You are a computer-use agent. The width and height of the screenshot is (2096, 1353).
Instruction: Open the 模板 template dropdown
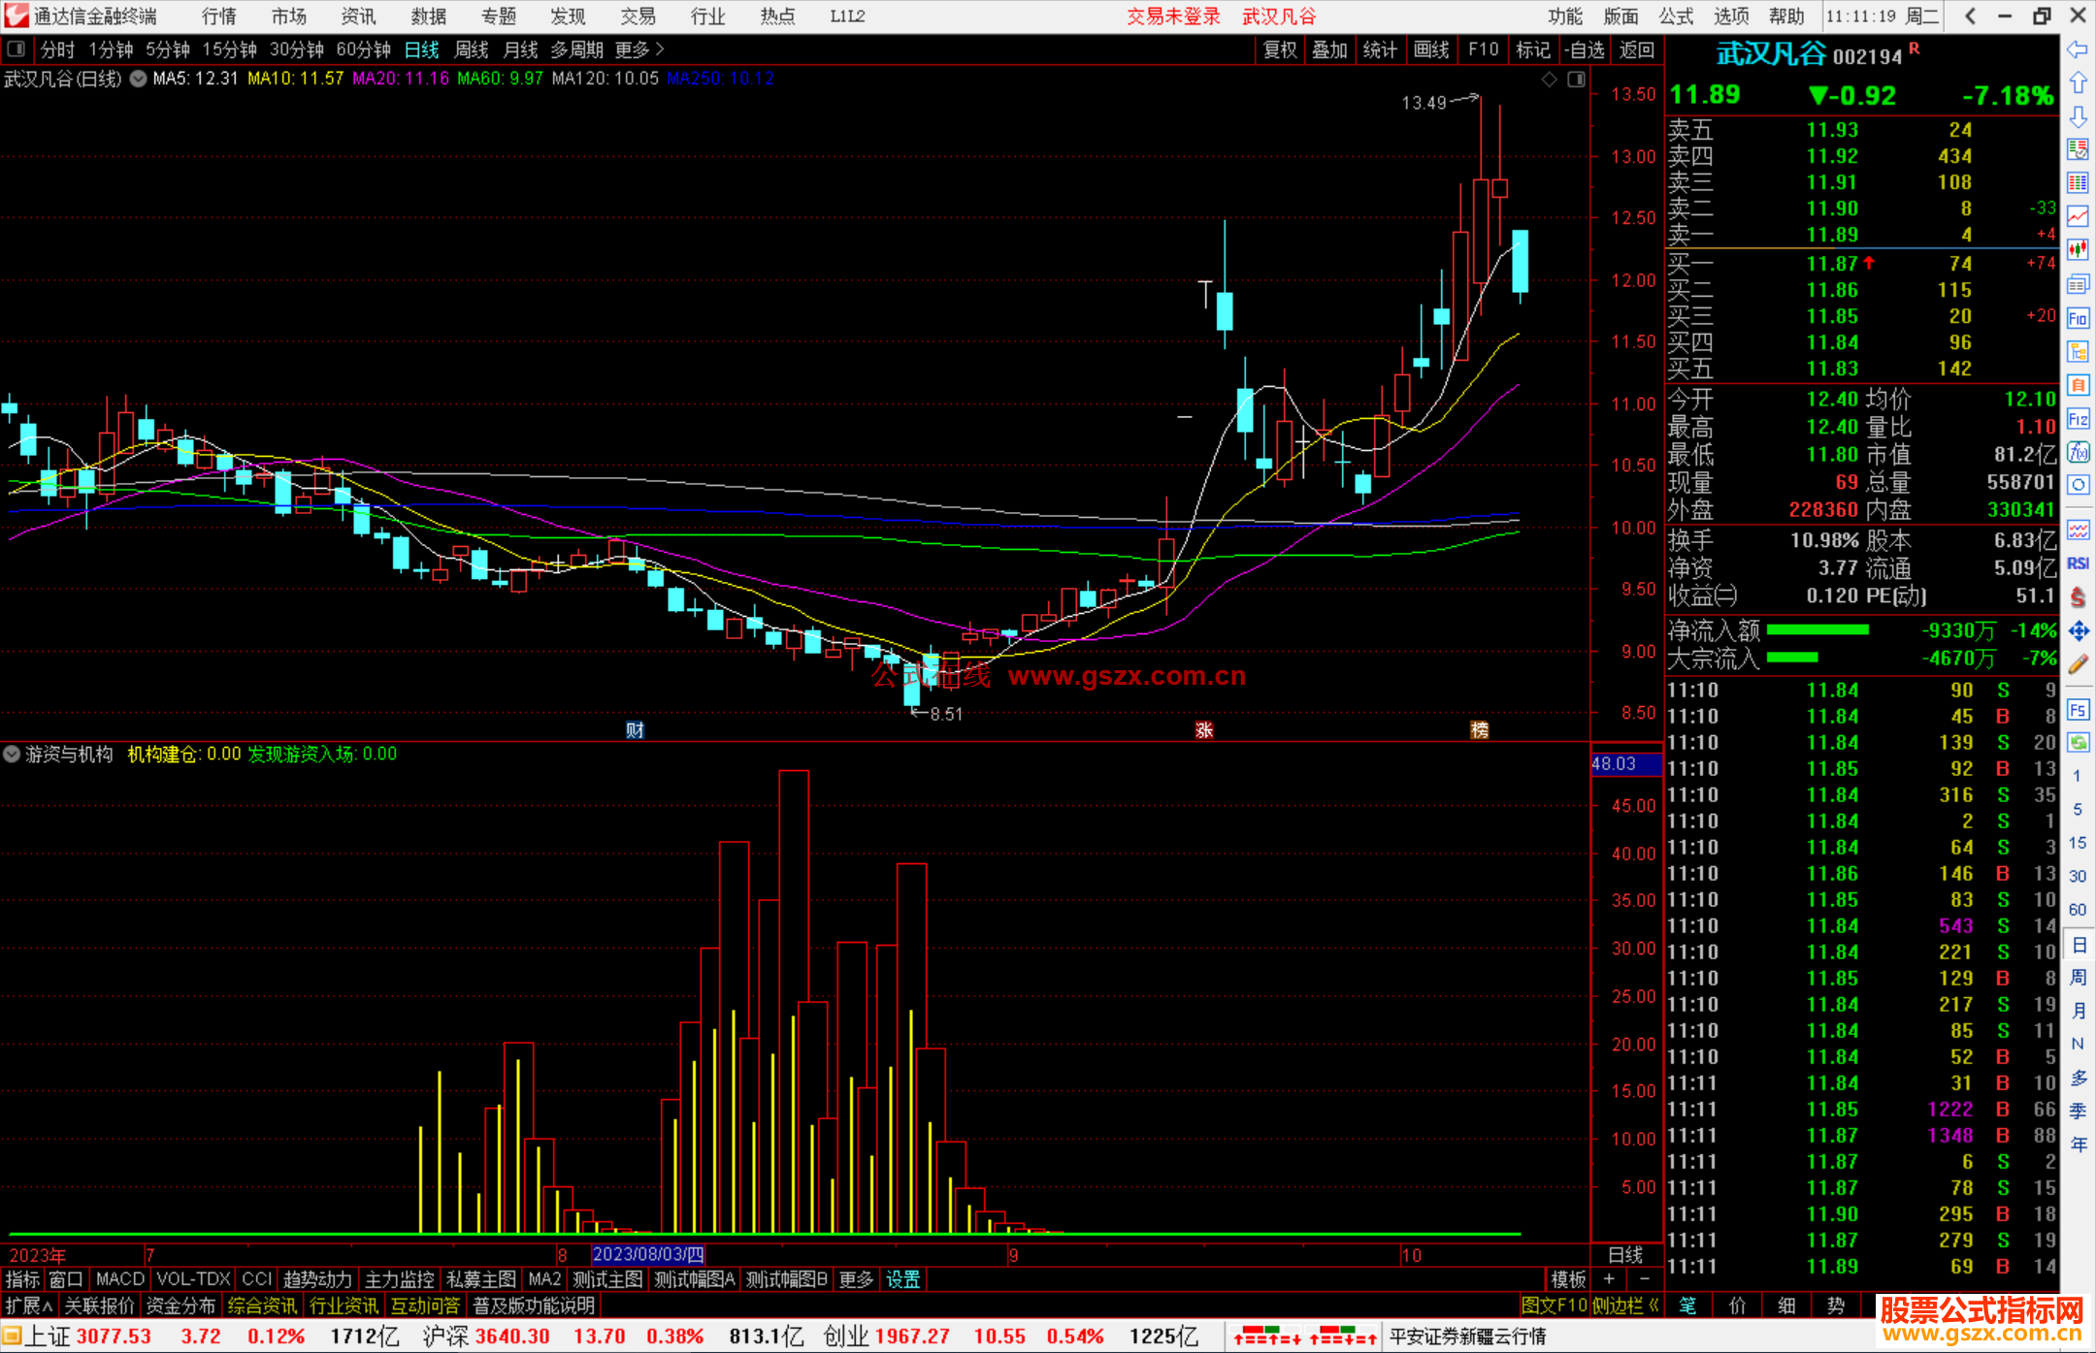pos(1568,1279)
